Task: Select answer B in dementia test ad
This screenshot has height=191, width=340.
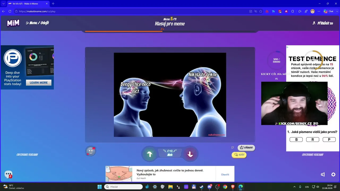Action: point(296,140)
